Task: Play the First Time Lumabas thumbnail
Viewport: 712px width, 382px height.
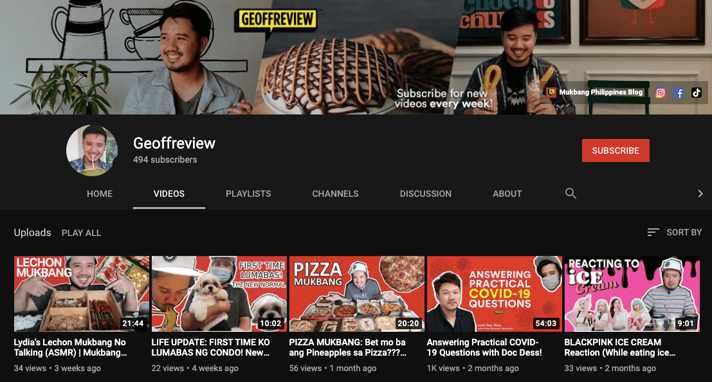Action: pyautogui.click(x=219, y=294)
